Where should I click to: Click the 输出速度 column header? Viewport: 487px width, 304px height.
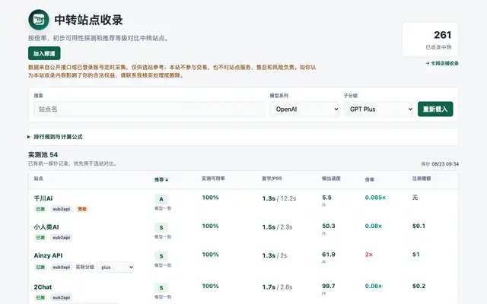(x=331, y=179)
